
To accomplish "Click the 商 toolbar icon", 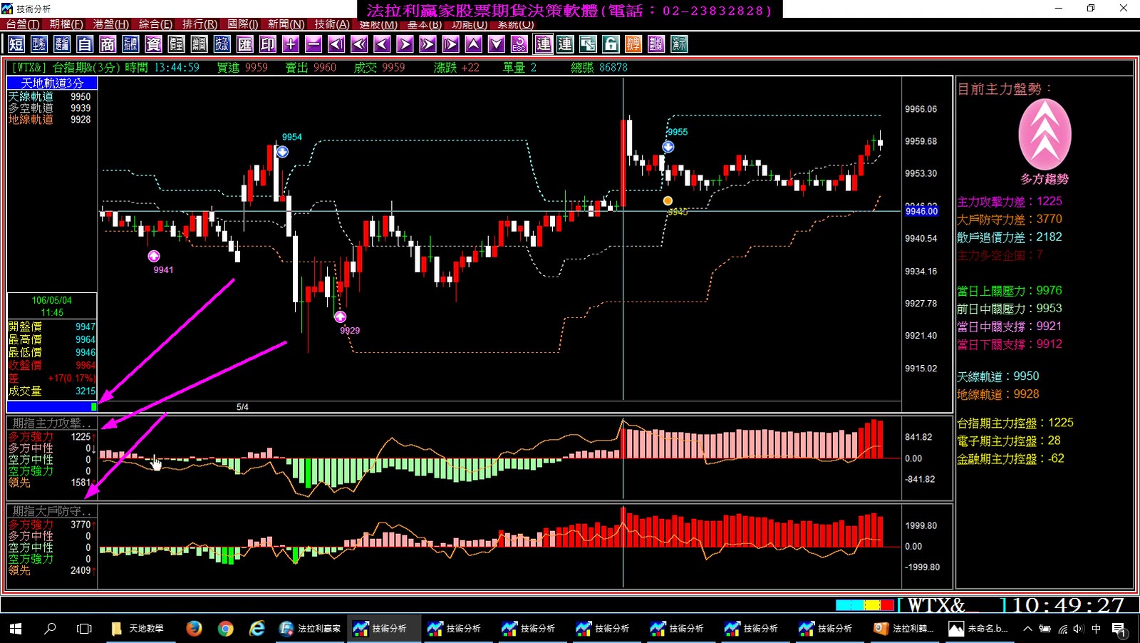I will point(108,44).
